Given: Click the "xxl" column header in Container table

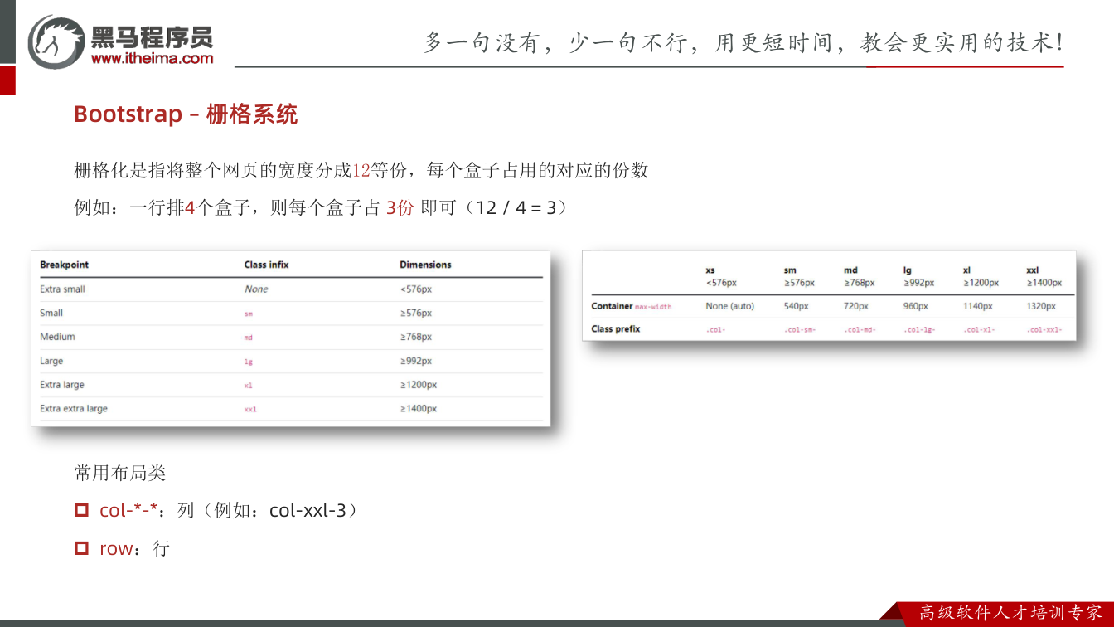Looking at the screenshot, I should [x=1032, y=270].
